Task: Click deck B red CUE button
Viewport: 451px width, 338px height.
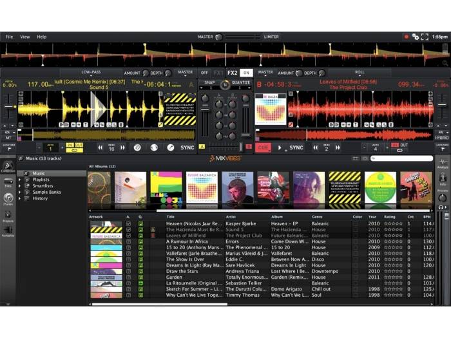Action: (263, 147)
